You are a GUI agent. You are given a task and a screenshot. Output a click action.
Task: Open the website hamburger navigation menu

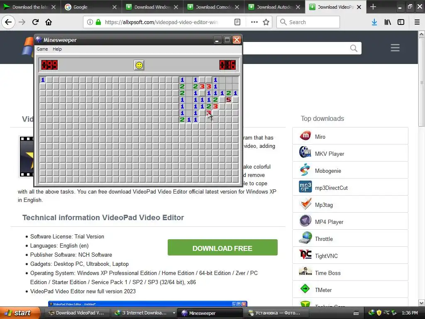pyautogui.click(x=395, y=48)
